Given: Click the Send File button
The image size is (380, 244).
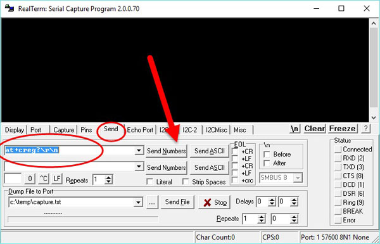Looking at the screenshot, I should point(177,202).
